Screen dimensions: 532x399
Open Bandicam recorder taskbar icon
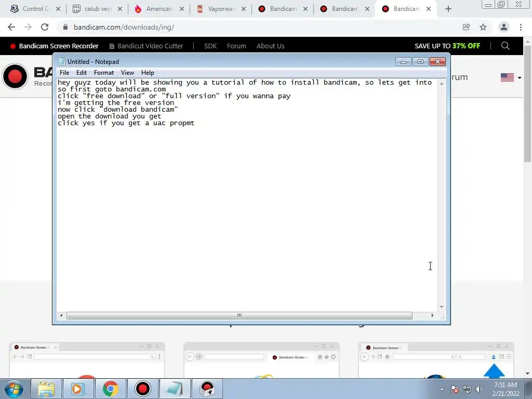[142, 389]
